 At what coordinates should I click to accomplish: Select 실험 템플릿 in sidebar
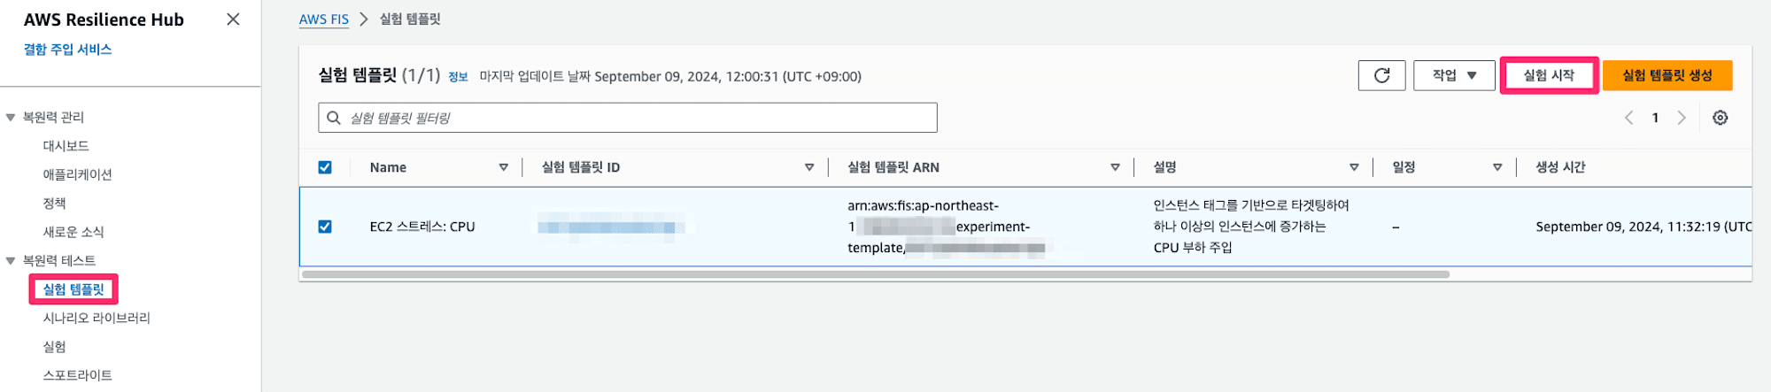[73, 289]
